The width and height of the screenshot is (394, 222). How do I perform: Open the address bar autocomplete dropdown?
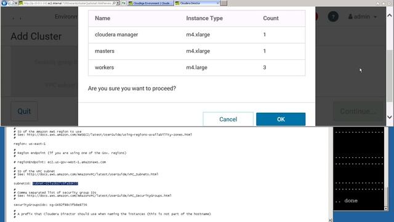pyautogui.click(x=118, y=3)
